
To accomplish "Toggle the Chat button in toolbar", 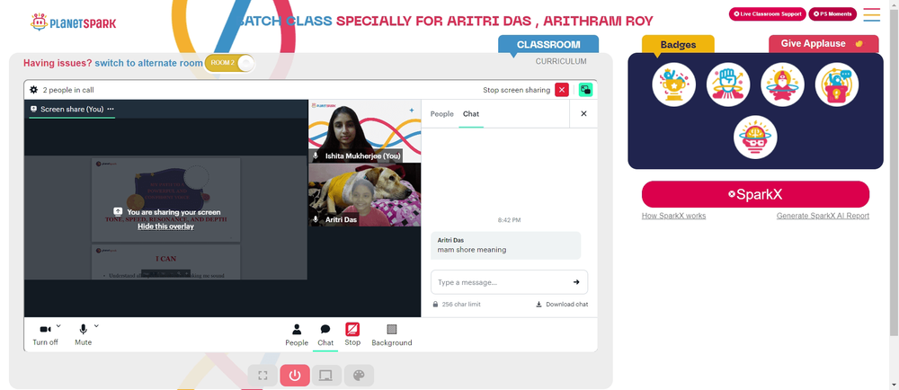I will click(x=325, y=334).
